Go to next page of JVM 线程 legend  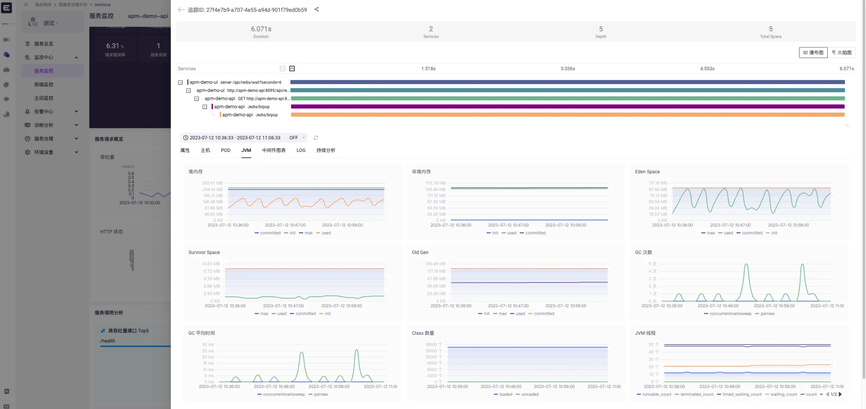coord(840,394)
